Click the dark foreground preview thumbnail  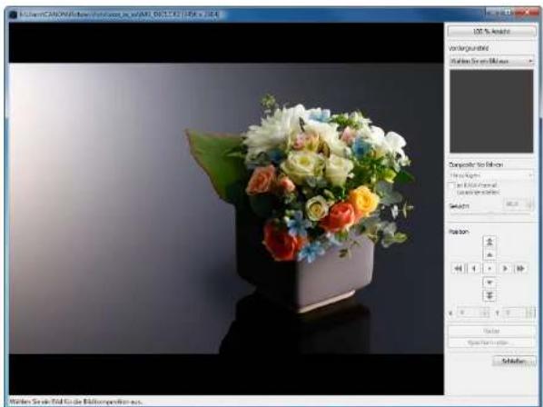491,111
